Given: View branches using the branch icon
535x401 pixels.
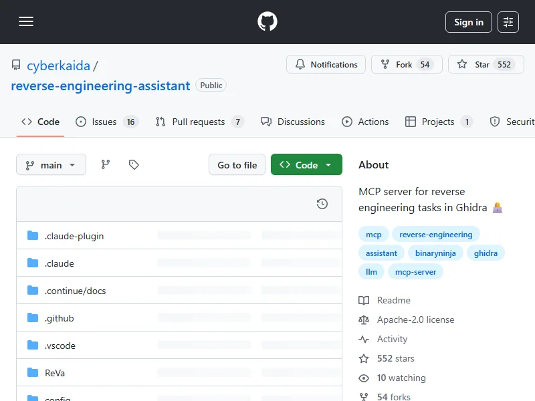Looking at the screenshot, I should pyautogui.click(x=106, y=164).
